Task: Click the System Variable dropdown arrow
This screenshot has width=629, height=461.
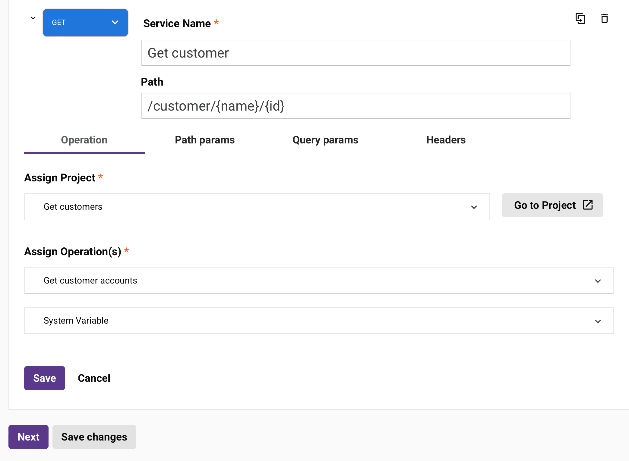Action: click(x=598, y=321)
